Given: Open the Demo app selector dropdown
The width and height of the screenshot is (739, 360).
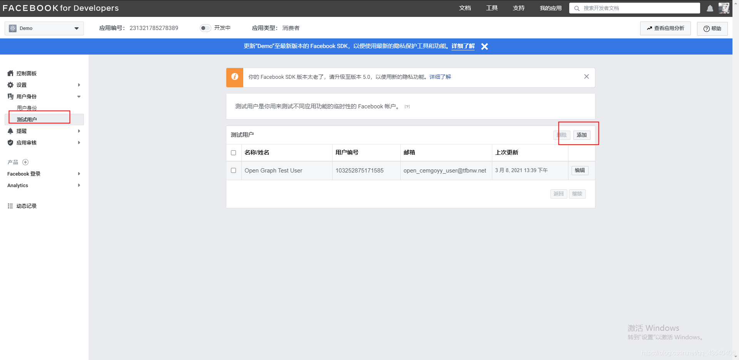Looking at the screenshot, I should point(44,28).
